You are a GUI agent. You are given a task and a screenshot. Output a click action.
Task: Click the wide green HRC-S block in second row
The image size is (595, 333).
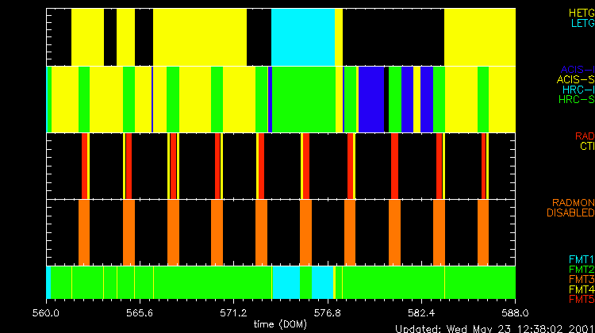[305, 98]
